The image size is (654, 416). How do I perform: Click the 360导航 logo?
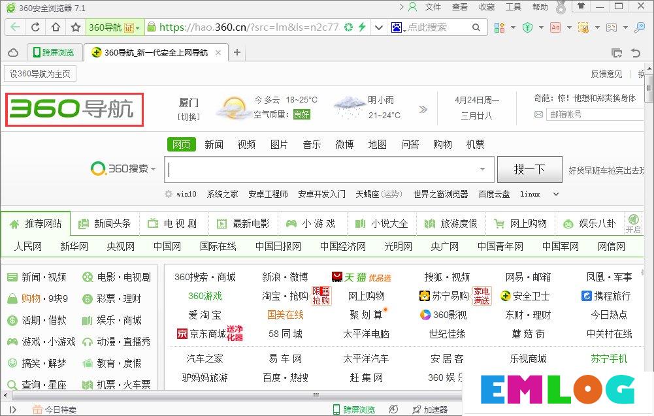(74, 109)
